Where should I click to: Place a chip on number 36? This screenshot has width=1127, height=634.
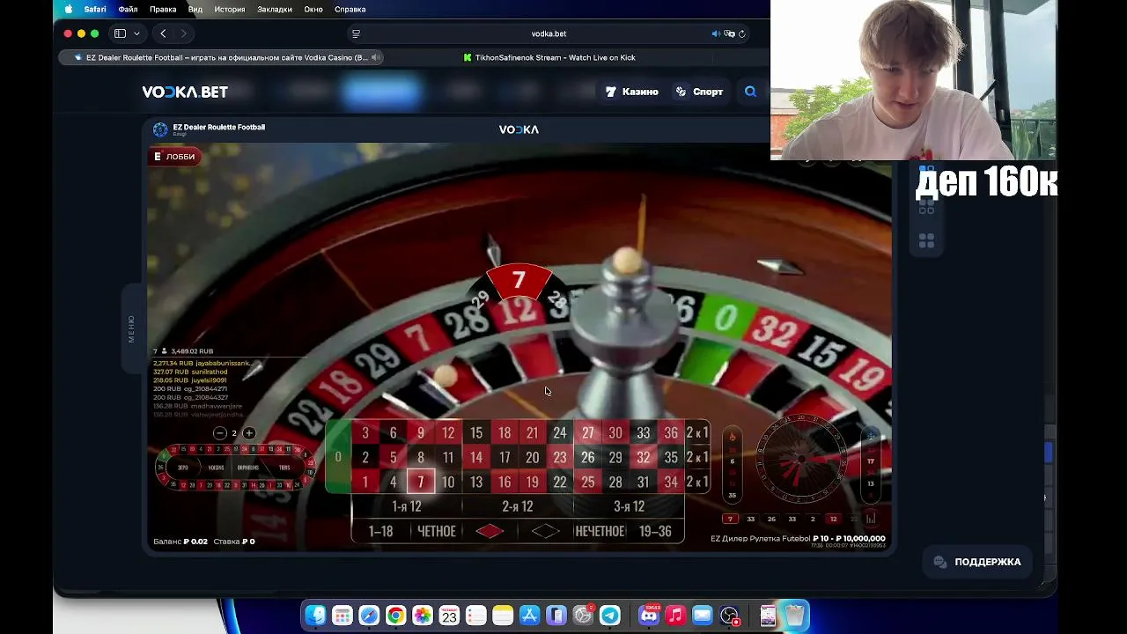[671, 432]
